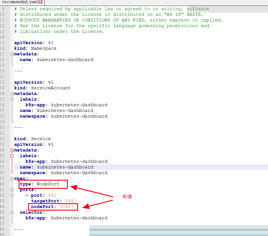Click 'namespace: kubernetes-dashboard' on line 38
The height and width of the screenshot is (236, 268).
[64, 173]
